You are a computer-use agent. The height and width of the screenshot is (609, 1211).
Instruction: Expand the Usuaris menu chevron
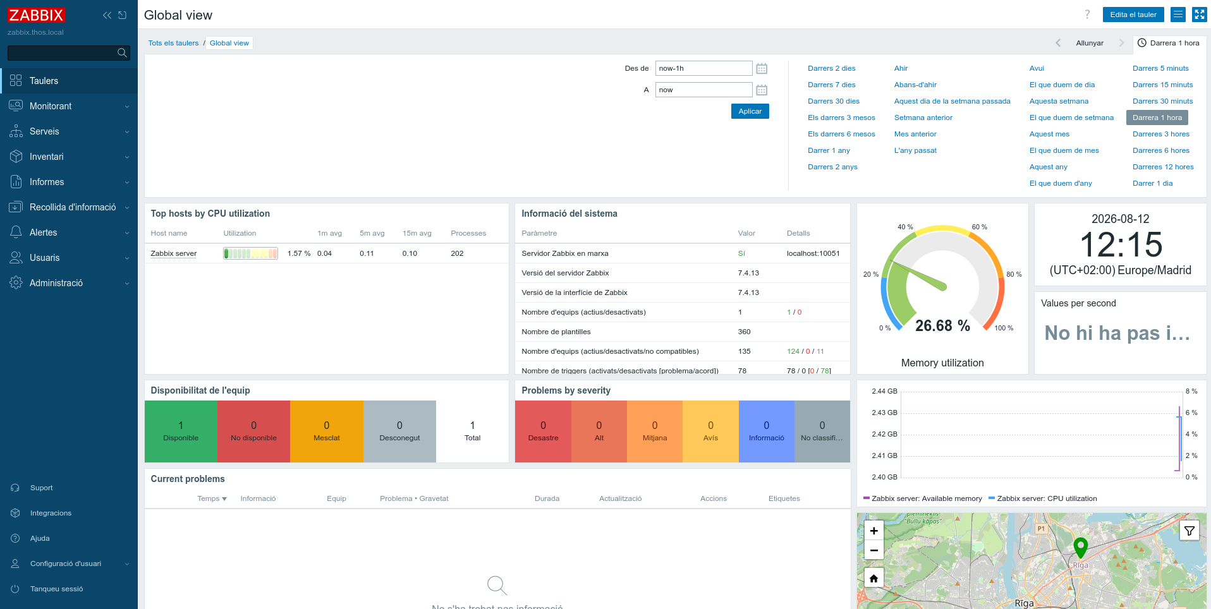click(x=127, y=258)
